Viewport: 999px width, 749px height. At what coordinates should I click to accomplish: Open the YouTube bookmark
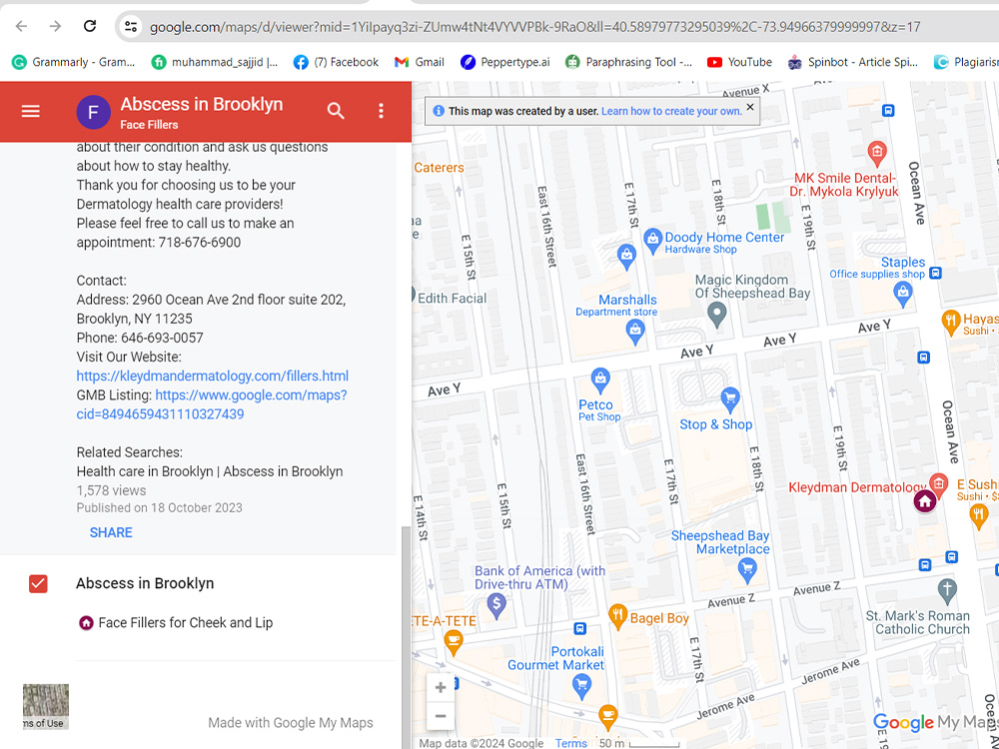[x=739, y=62]
